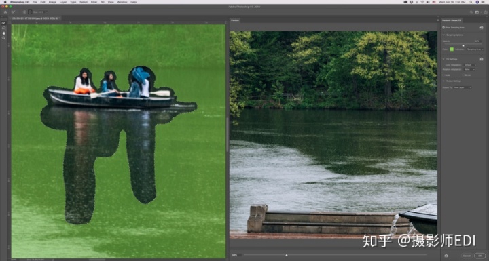Viewport: 489px width, 261px height.
Task: Open the Edit menu
Action: coord(43,2)
